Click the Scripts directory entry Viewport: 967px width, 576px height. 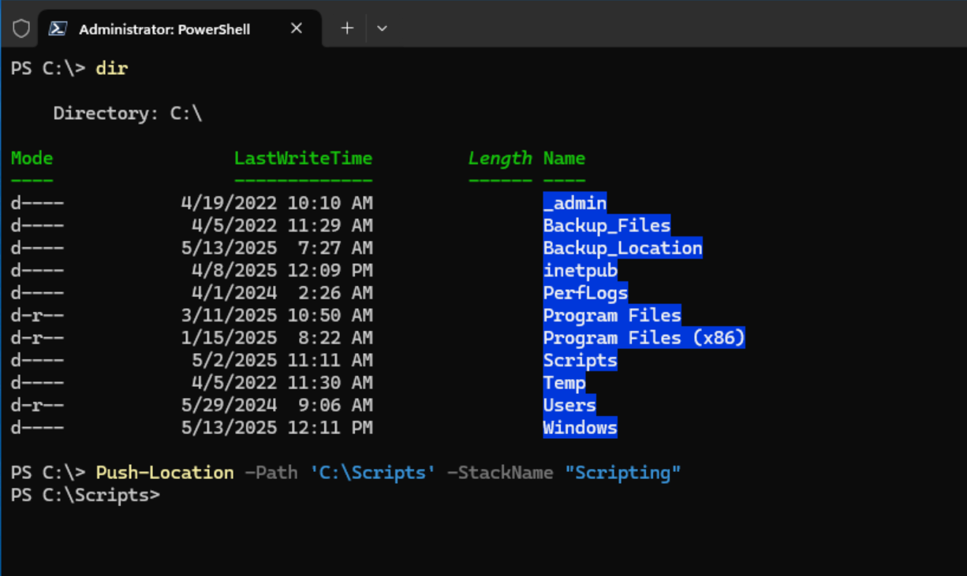pos(580,360)
